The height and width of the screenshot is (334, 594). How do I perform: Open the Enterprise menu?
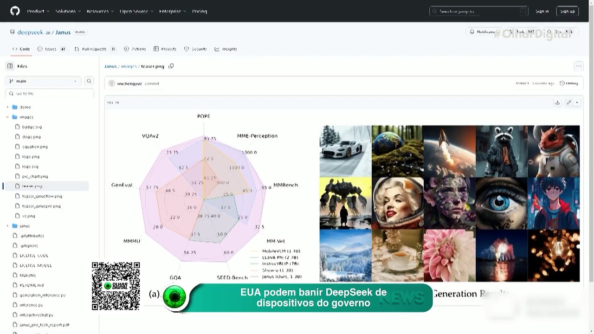tap(173, 11)
